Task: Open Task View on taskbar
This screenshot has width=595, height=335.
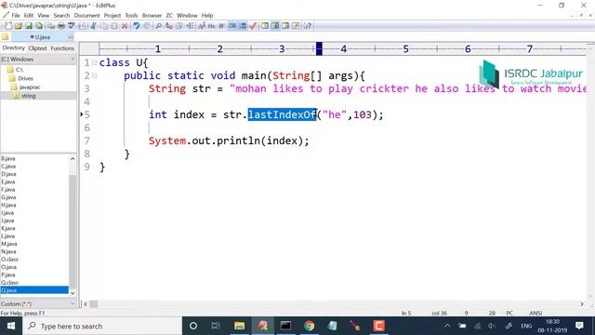Action: [216, 326]
